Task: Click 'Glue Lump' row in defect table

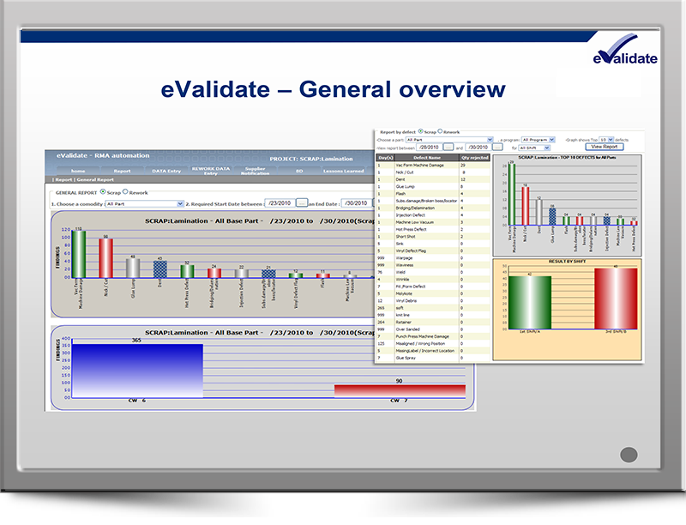Action: click(433, 186)
